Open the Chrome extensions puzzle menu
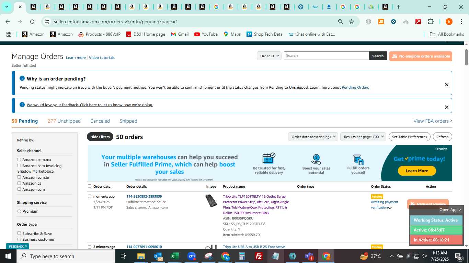469x263 pixels. click(431, 22)
